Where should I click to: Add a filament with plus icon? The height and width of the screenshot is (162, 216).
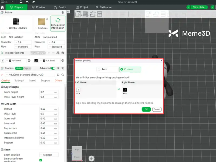pyautogui.click(x=49, y=53)
